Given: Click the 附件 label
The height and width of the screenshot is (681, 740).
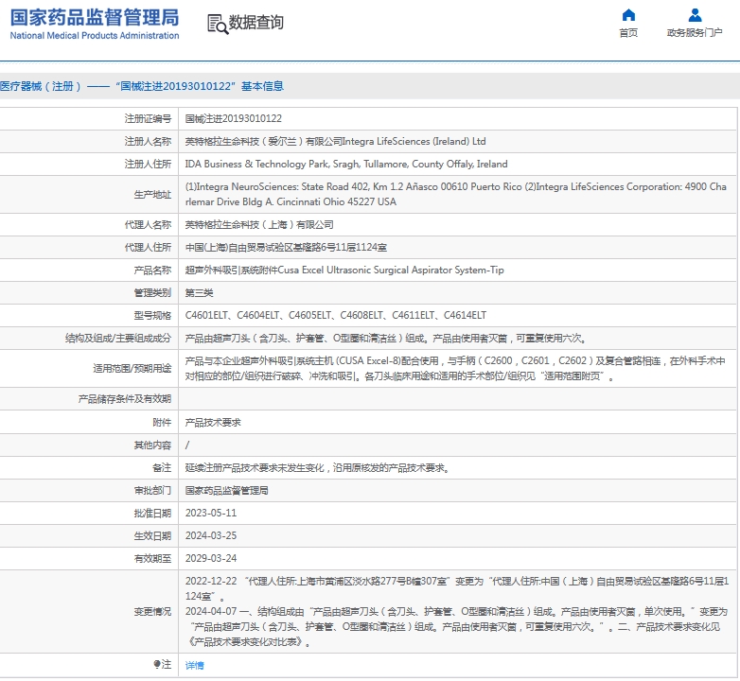Looking at the screenshot, I should [162, 423].
